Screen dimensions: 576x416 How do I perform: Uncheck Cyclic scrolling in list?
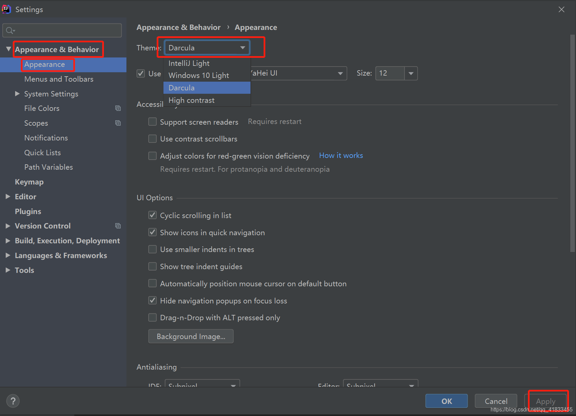[x=152, y=215]
